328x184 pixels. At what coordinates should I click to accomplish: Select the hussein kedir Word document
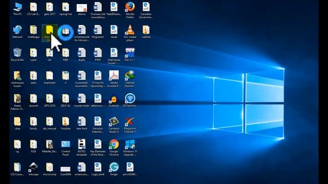point(82,101)
